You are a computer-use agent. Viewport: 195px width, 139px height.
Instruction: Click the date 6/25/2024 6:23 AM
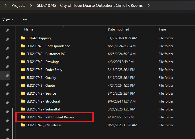coord(122,54)
